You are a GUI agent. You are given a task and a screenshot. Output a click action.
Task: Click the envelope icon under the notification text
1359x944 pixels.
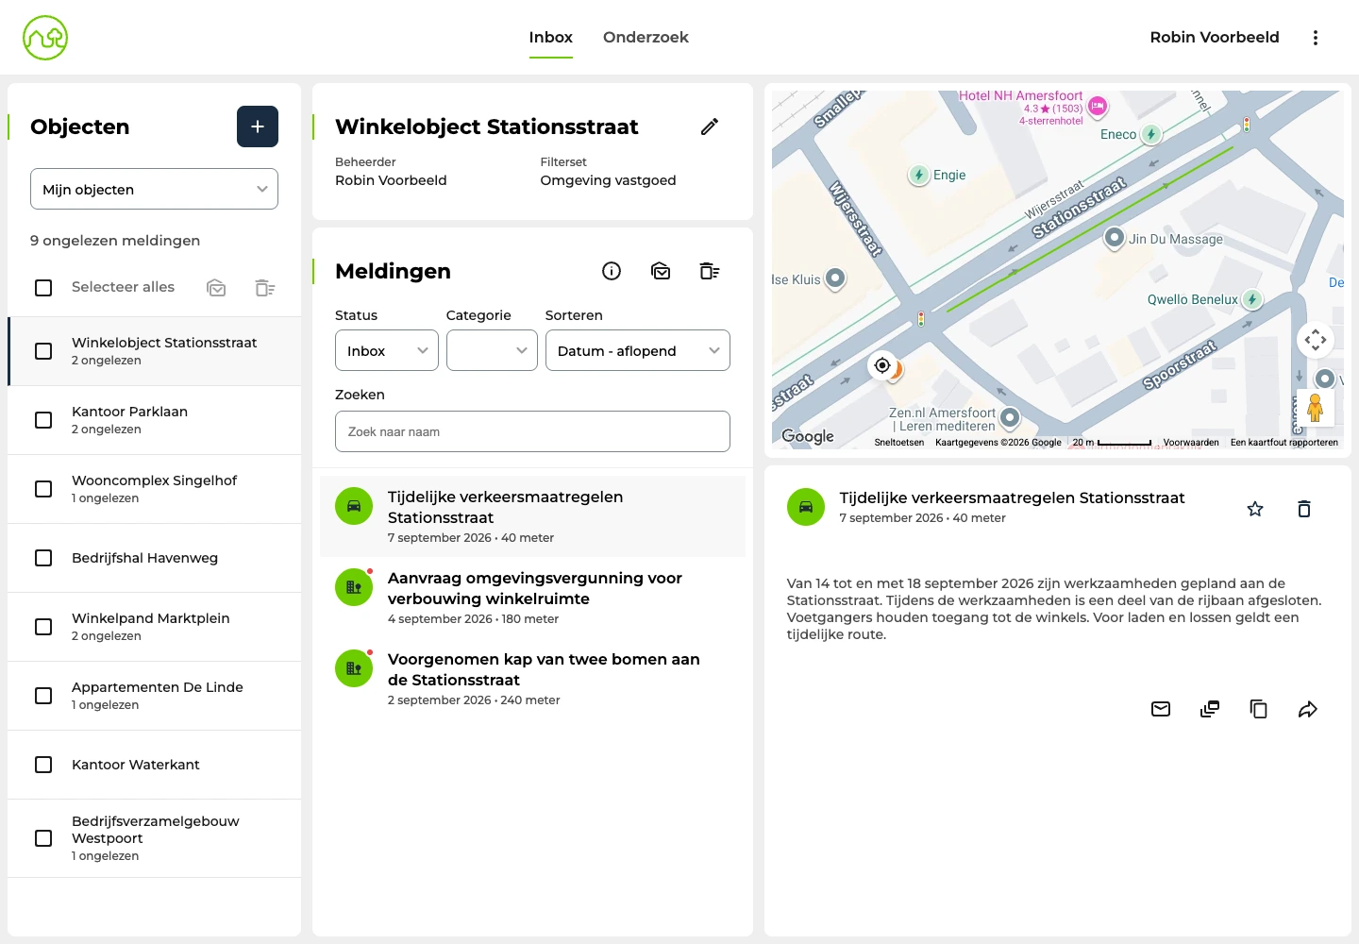click(1161, 709)
